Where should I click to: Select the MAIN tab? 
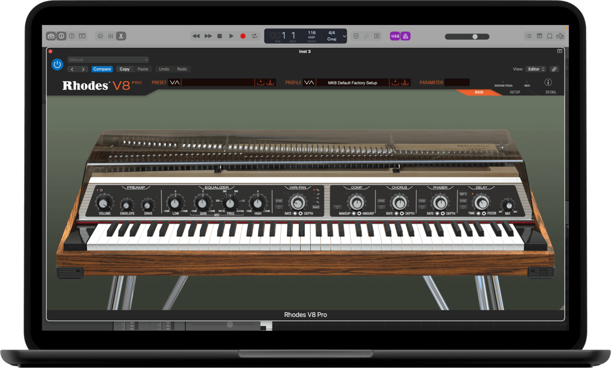[479, 92]
